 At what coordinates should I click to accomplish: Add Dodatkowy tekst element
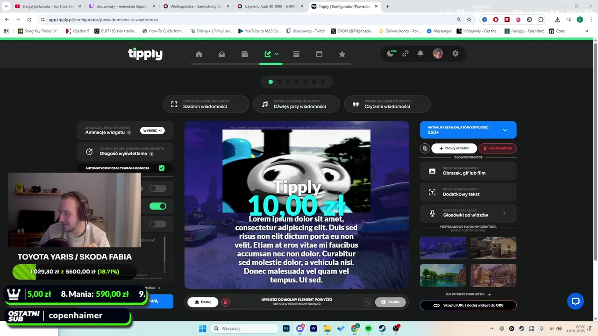[x=468, y=192]
